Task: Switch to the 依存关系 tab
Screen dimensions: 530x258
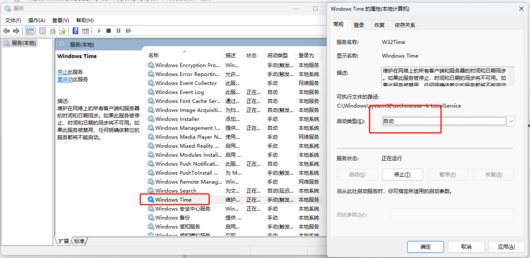Action: coord(404,25)
